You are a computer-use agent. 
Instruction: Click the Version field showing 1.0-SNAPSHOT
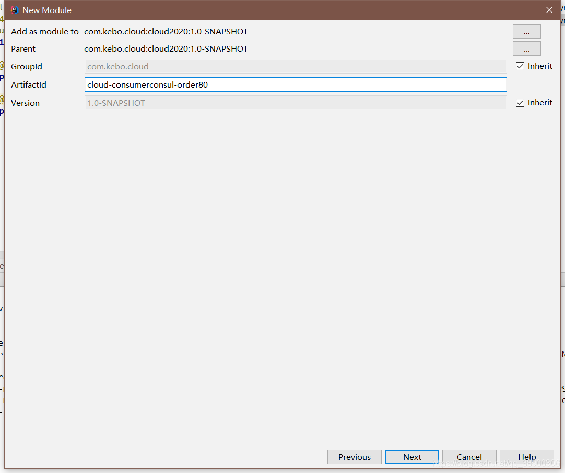pyautogui.click(x=295, y=102)
